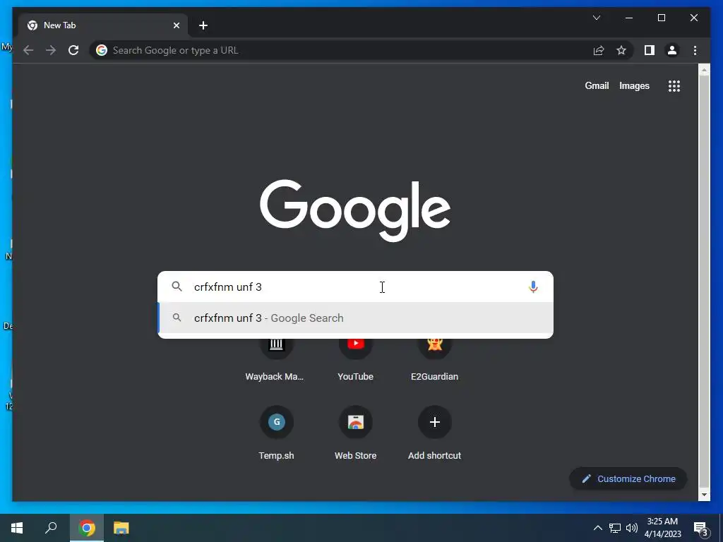723x542 pixels.
Task: Open the Windows Start menu
Action: (17, 528)
